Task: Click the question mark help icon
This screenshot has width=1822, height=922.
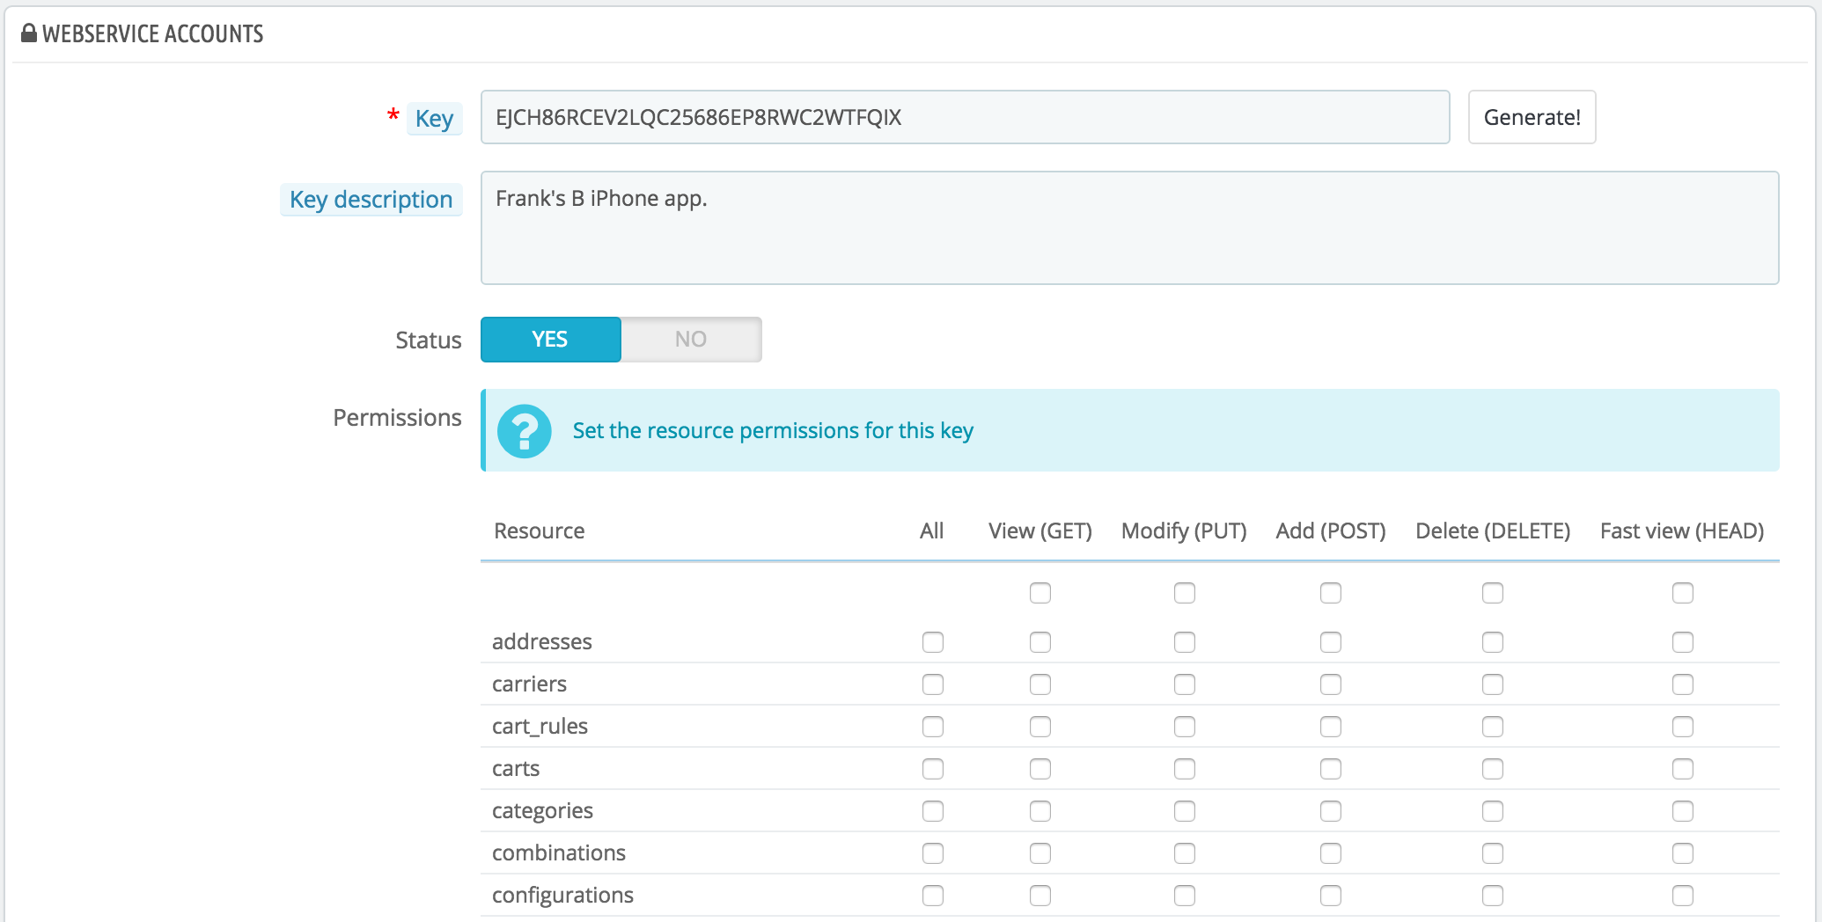Action: coord(525,431)
